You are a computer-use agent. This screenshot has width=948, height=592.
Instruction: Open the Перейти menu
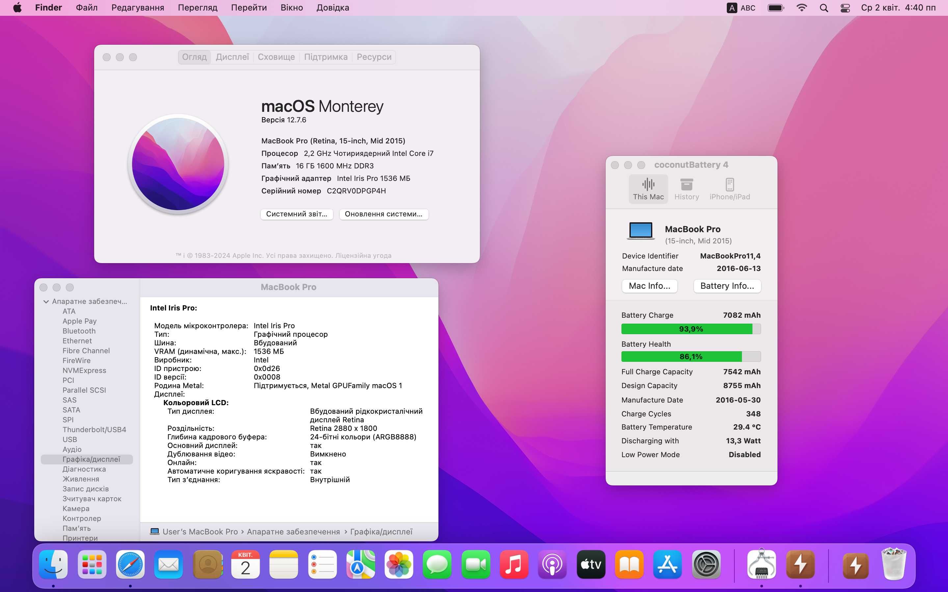coord(249,8)
